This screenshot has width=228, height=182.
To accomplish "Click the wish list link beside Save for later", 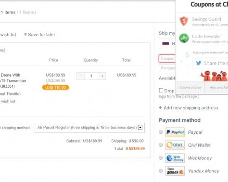I will pyautogui.click(x=8, y=35).
